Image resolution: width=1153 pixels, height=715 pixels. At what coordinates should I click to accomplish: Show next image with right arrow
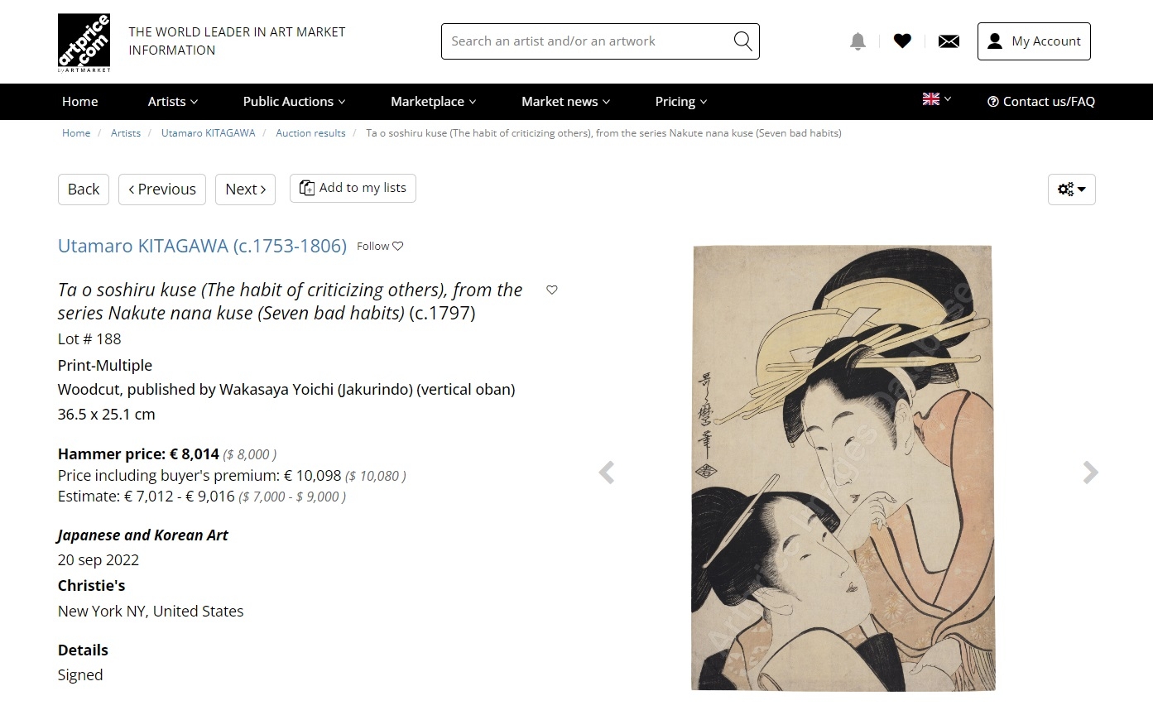point(1090,472)
